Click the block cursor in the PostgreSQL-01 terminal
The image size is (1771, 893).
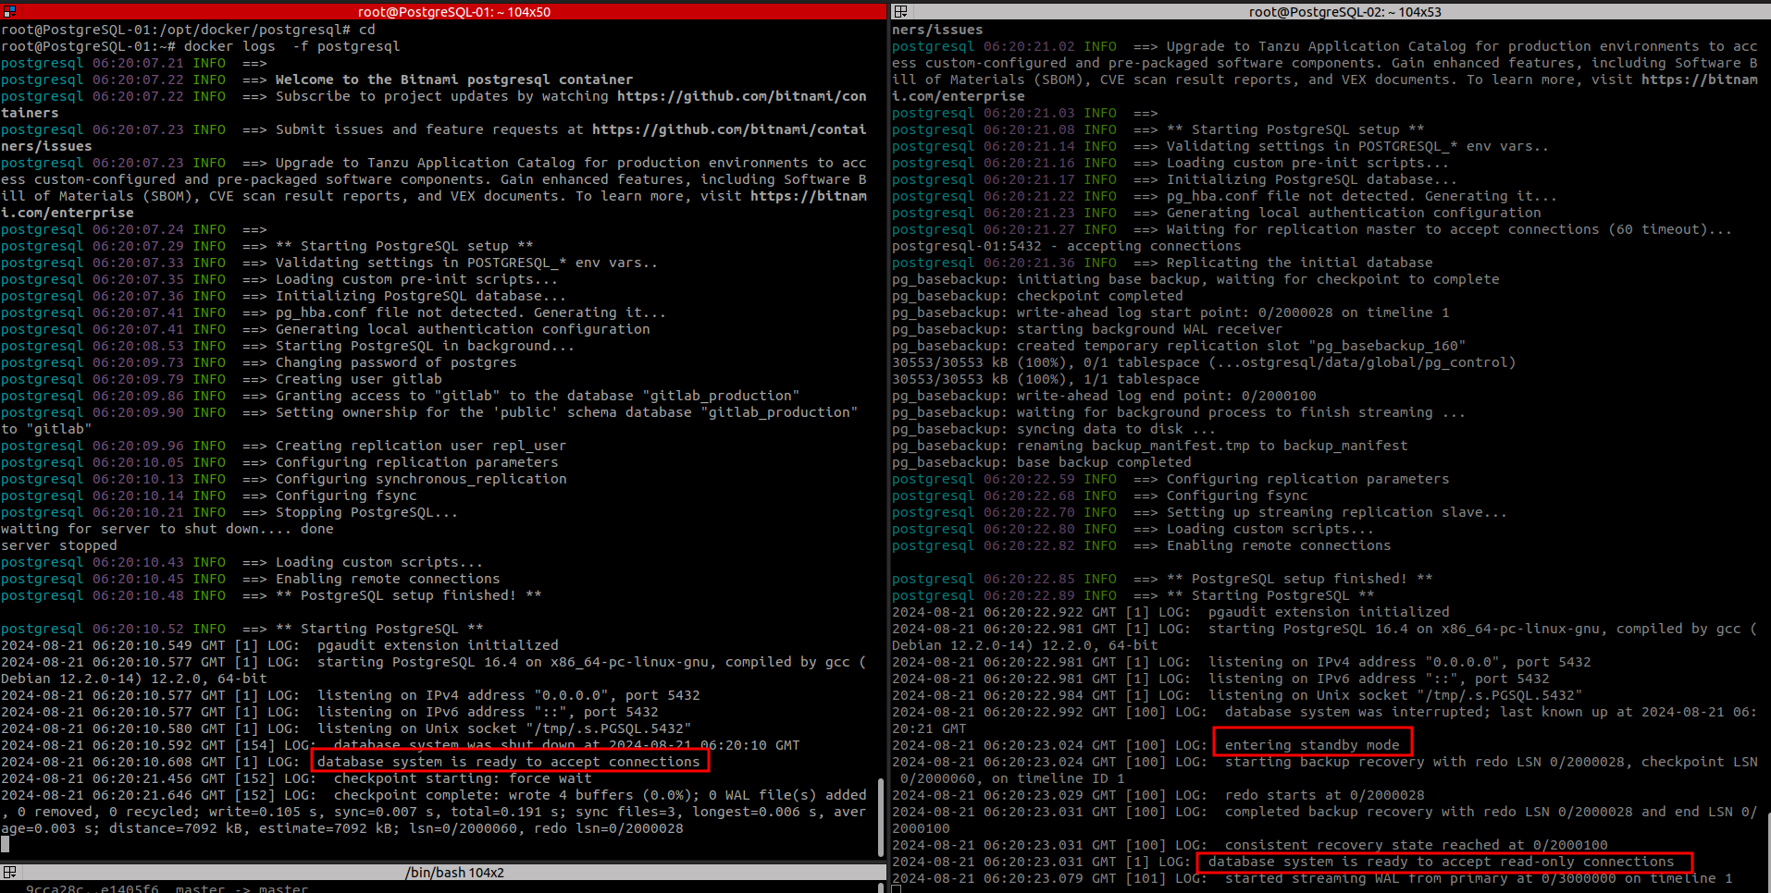click(5, 844)
